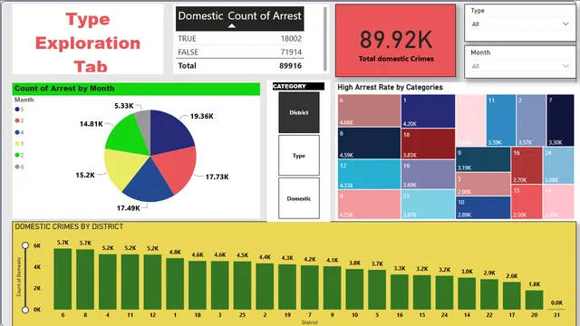
Task: Sort table by Count of Arrest header
Action: [265, 16]
